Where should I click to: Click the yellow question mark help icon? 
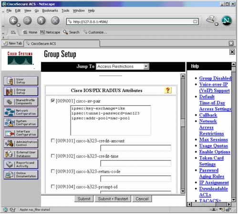[168, 90]
